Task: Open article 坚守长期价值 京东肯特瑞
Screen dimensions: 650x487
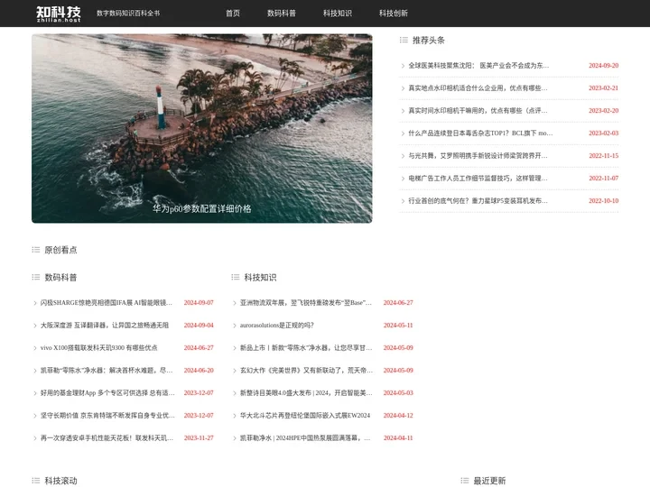Action: tap(107, 416)
